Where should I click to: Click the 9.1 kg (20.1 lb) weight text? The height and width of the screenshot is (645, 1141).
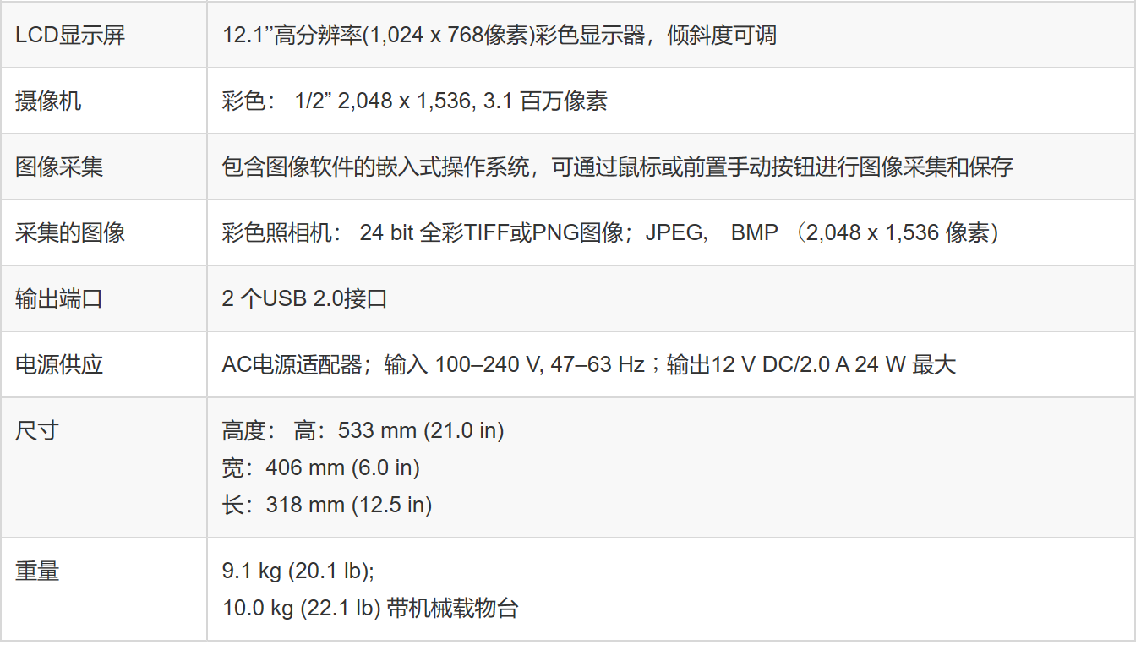pyautogui.click(x=298, y=571)
